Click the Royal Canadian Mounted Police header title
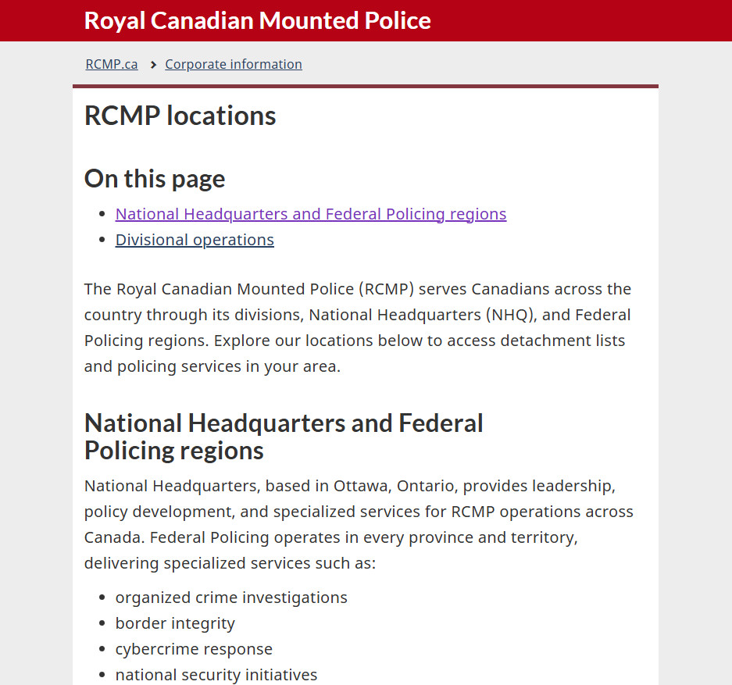Viewport: 732px width, 685px height. (x=257, y=20)
